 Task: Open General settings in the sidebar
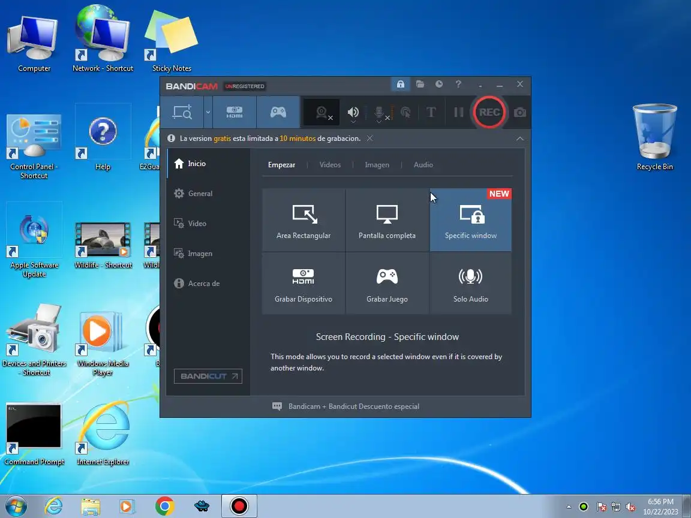[x=209, y=194]
